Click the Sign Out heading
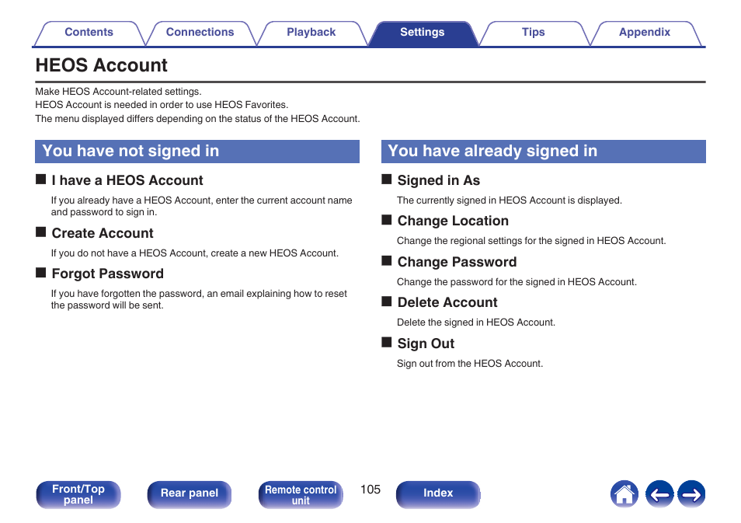 (426, 343)
